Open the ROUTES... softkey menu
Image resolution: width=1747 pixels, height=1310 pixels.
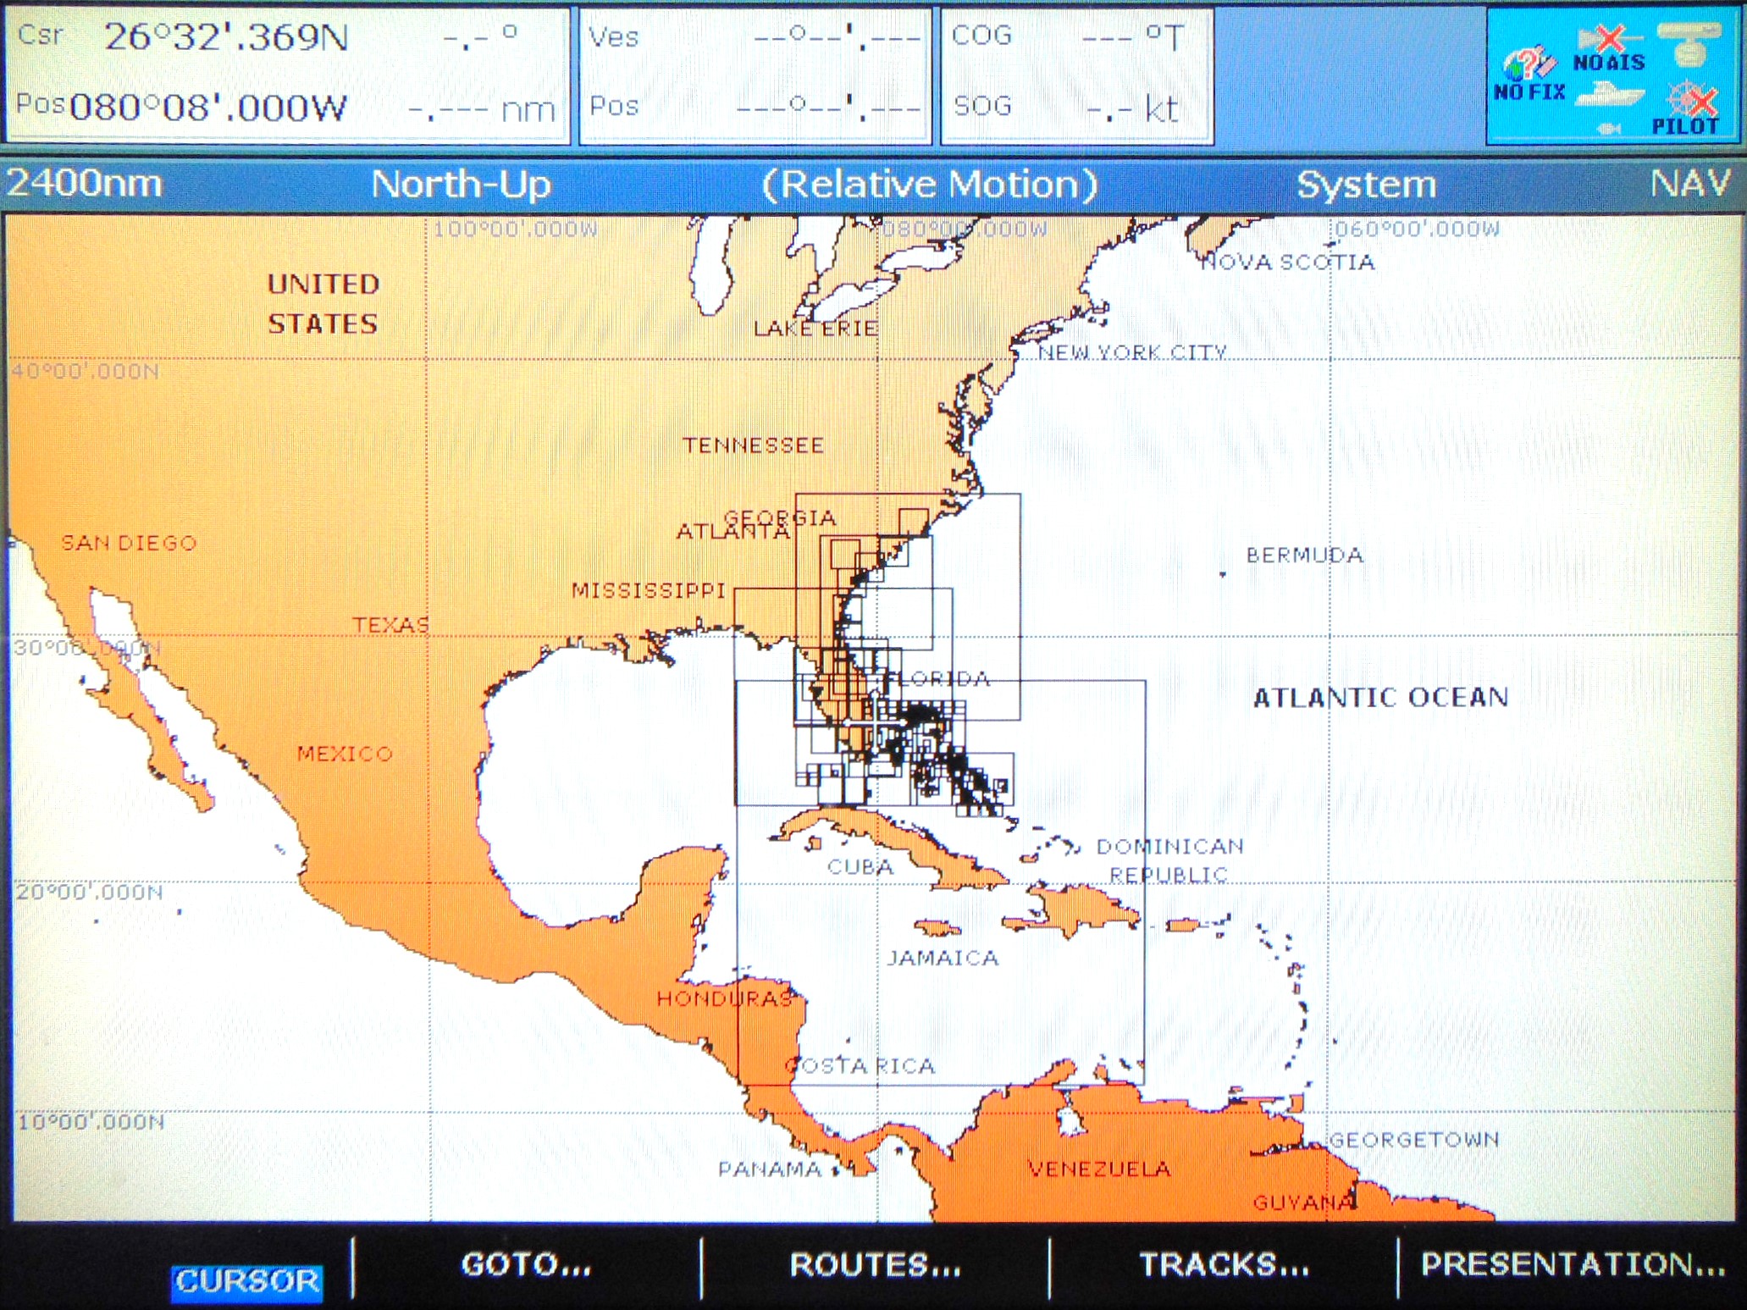pos(876,1265)
